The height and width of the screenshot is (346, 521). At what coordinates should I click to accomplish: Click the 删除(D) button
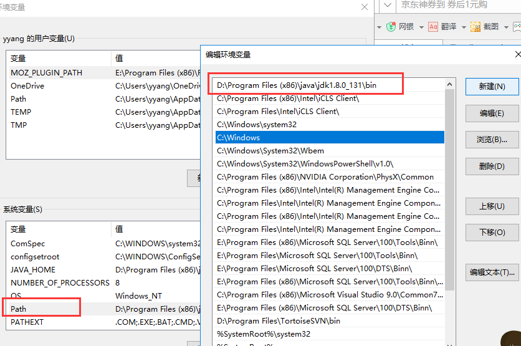point(492,166)
